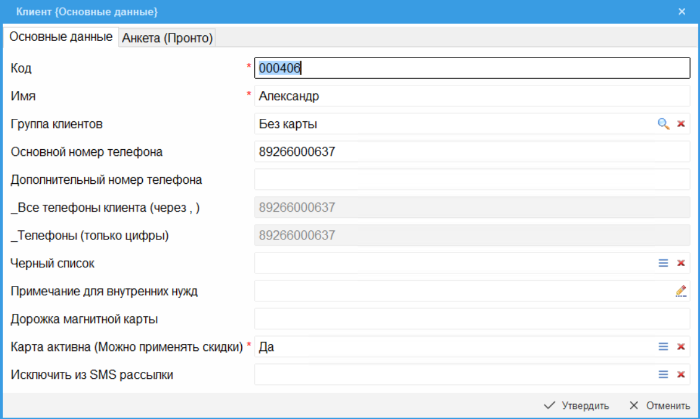Click into the Имя field
This screenshot has height=419, width=700.
pyautogui.click(x=471, y=96)
